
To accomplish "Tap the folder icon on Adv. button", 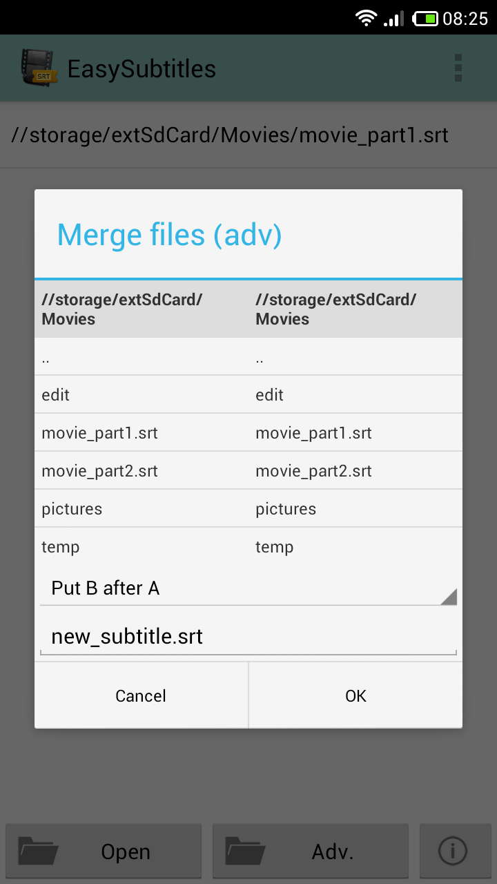I will pos(245,852).
